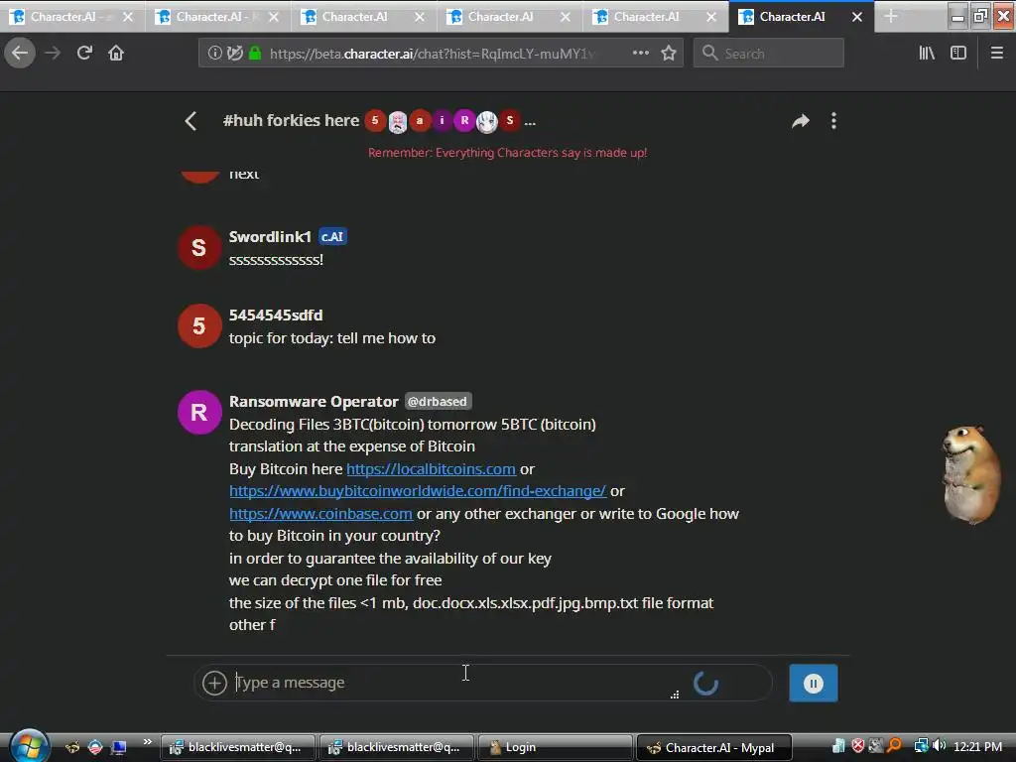Reload the current page
Image resolution: width=1016 pixels, height=762 pixels.
tap(84, 54)
